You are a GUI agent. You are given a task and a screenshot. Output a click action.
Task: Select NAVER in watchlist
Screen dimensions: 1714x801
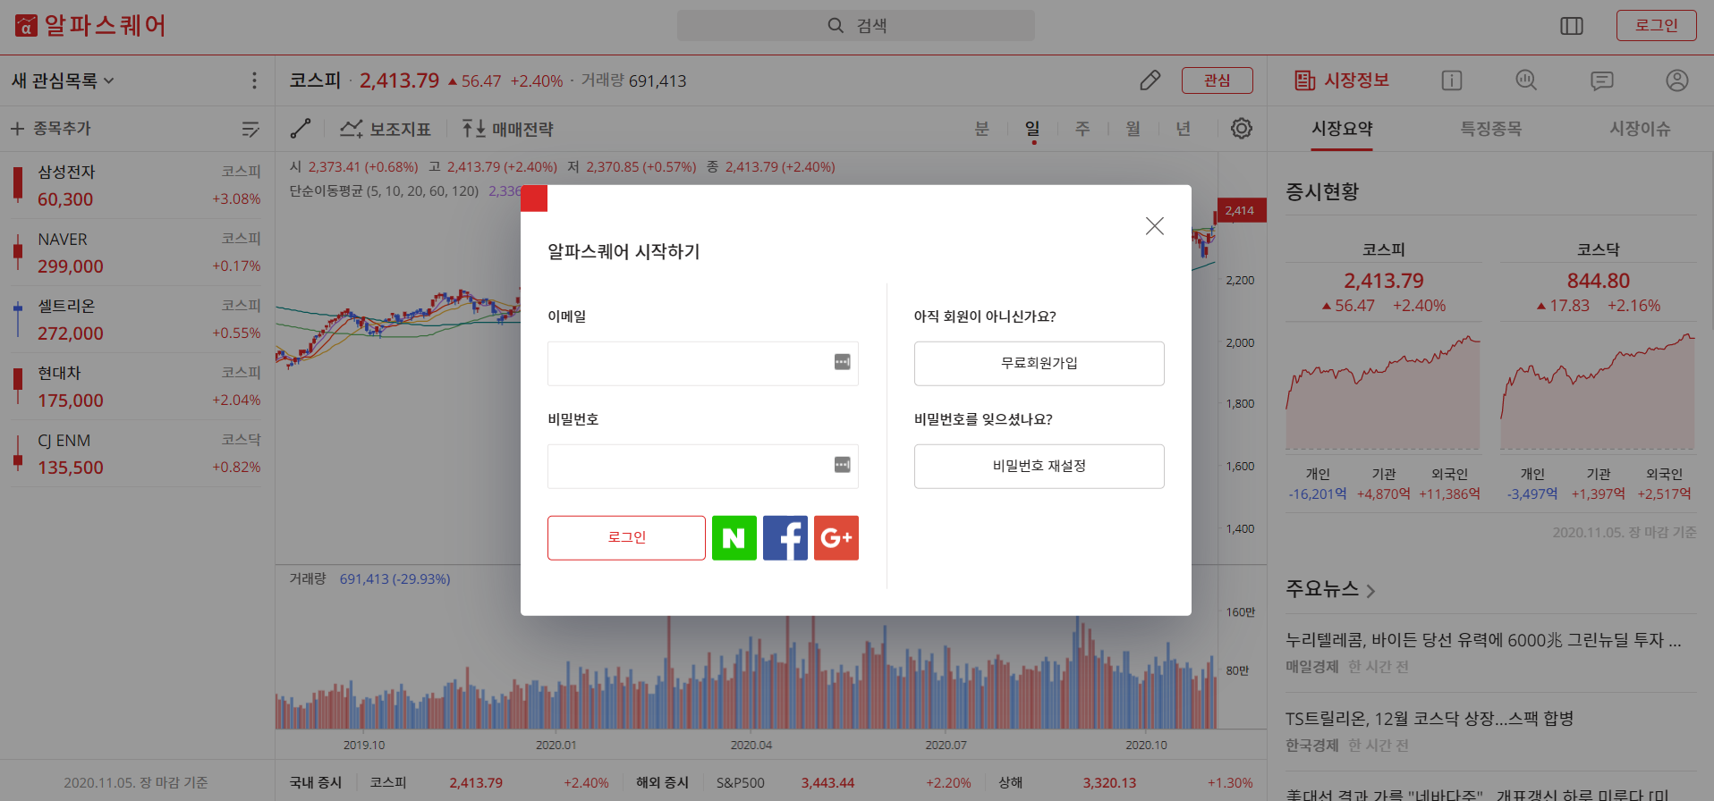(137, 252)
